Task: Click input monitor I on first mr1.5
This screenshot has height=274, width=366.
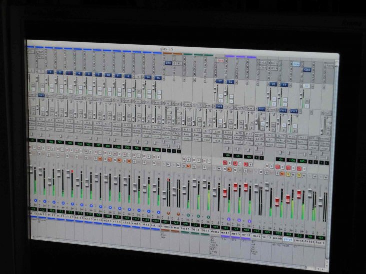Action: [x=230, y=163]
